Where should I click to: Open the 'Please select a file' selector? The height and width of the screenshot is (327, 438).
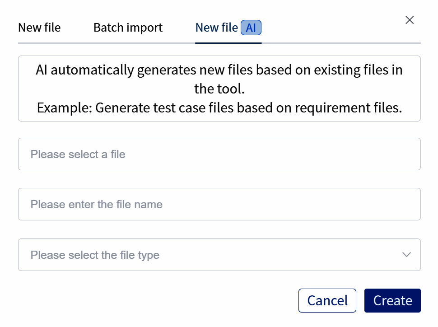(x=219, y=154)
